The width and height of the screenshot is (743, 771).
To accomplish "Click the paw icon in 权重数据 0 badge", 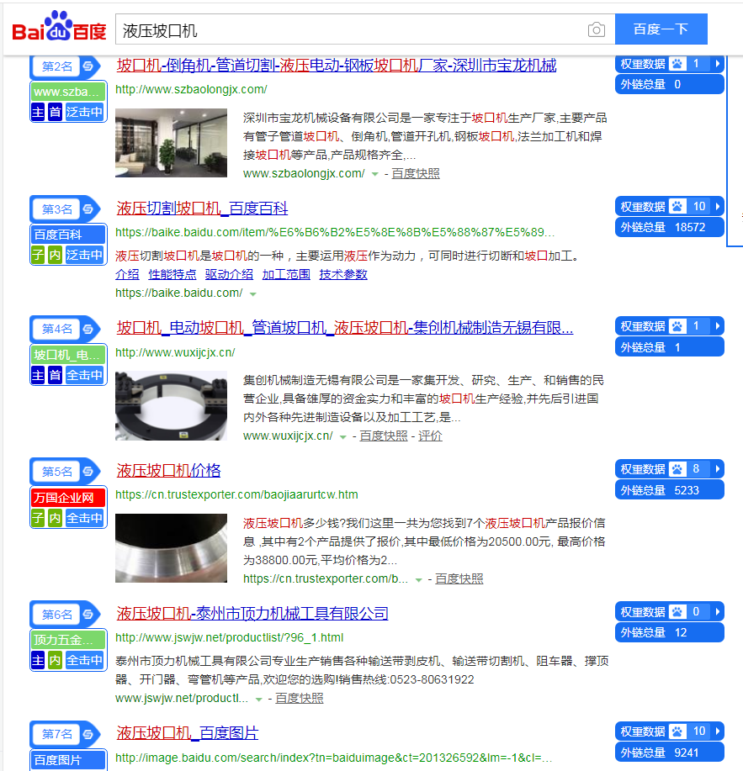I will 677,612.
